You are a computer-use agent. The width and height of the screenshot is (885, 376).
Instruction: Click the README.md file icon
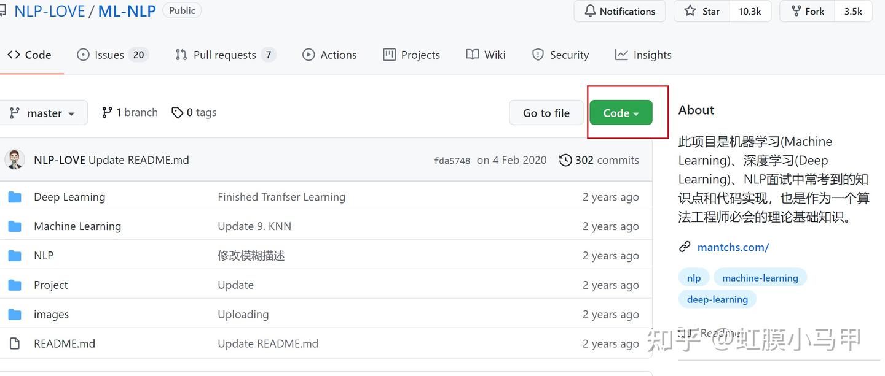point(15,343)
